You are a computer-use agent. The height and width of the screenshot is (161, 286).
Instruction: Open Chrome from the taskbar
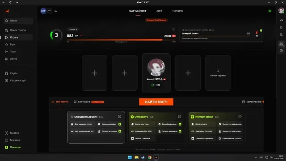[x=150, y=157]
